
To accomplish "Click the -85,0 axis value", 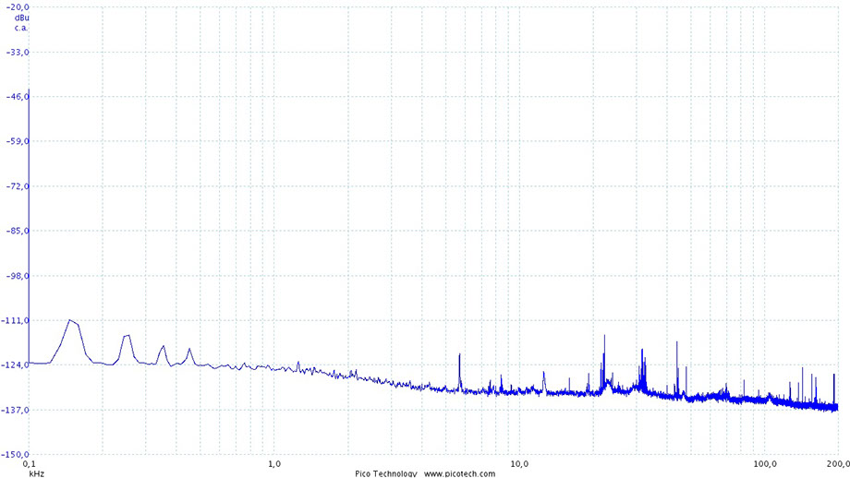I will [x=17, y=231].
